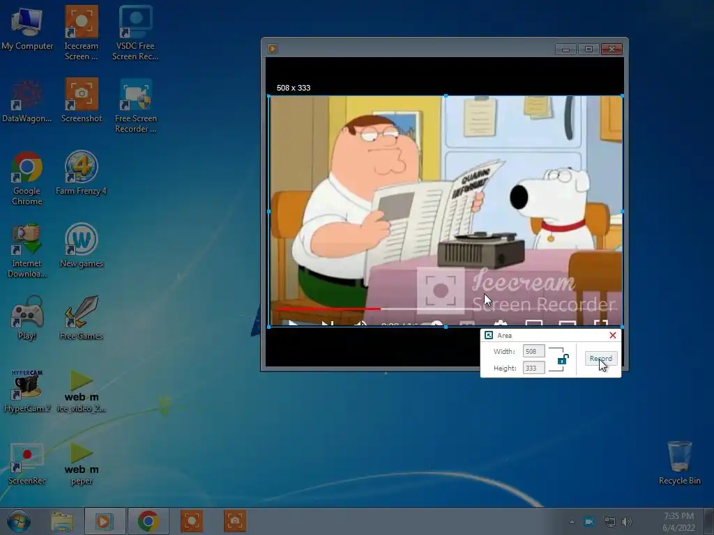Close the Area panel
Screen dimensions: 714x535
(x=612, y=335)
